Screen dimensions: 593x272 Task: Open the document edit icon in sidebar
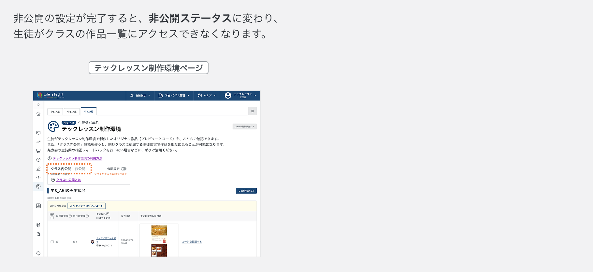click(38, 234)
